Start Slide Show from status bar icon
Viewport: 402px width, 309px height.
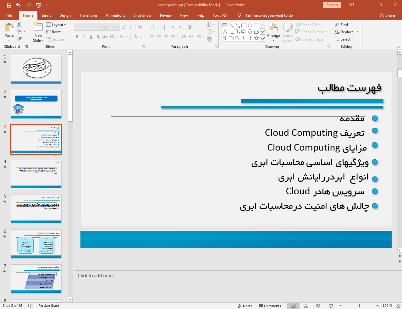point(331,306)
